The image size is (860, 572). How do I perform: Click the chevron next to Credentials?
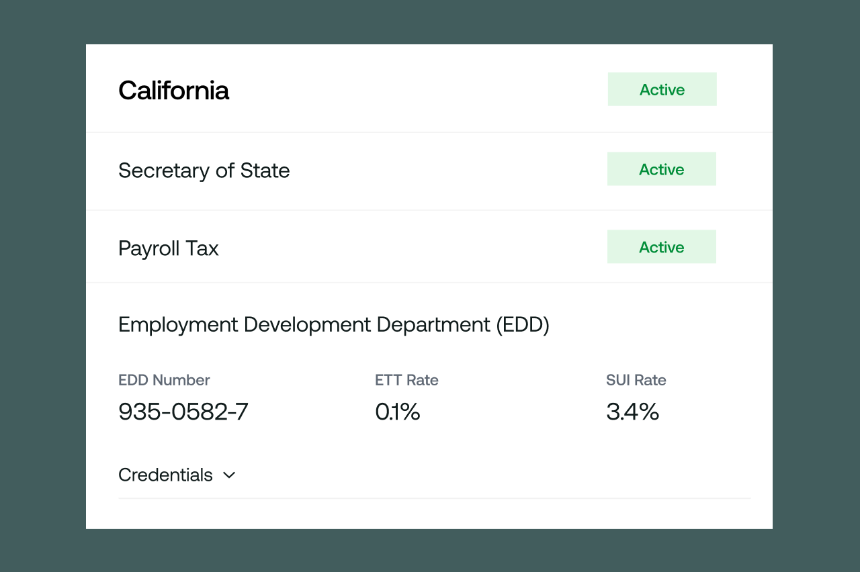point(228,475)
